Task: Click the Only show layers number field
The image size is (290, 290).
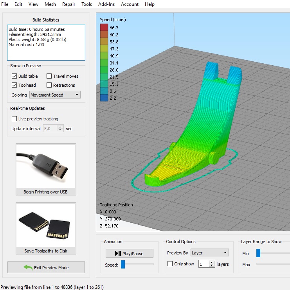Action: [x=204, y=264]
